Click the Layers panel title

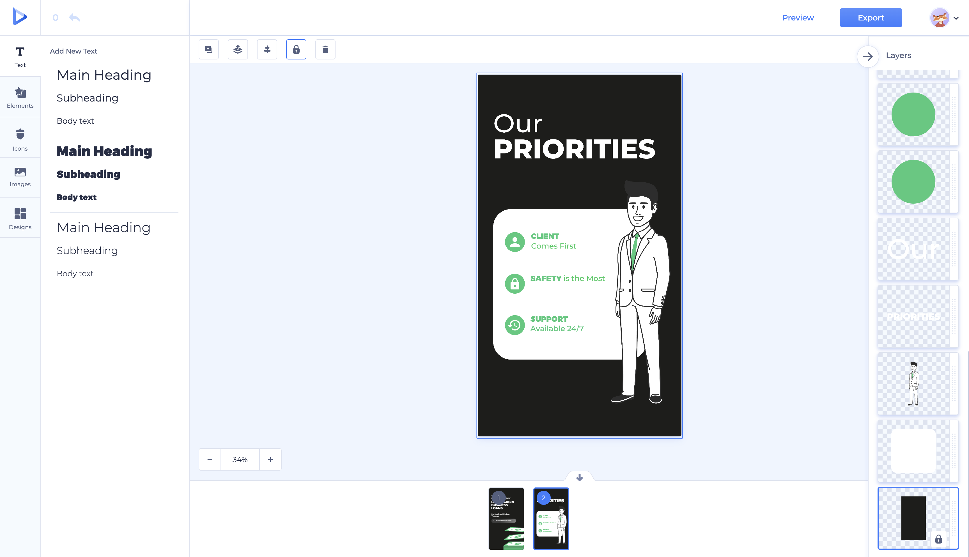coord(899,56)
